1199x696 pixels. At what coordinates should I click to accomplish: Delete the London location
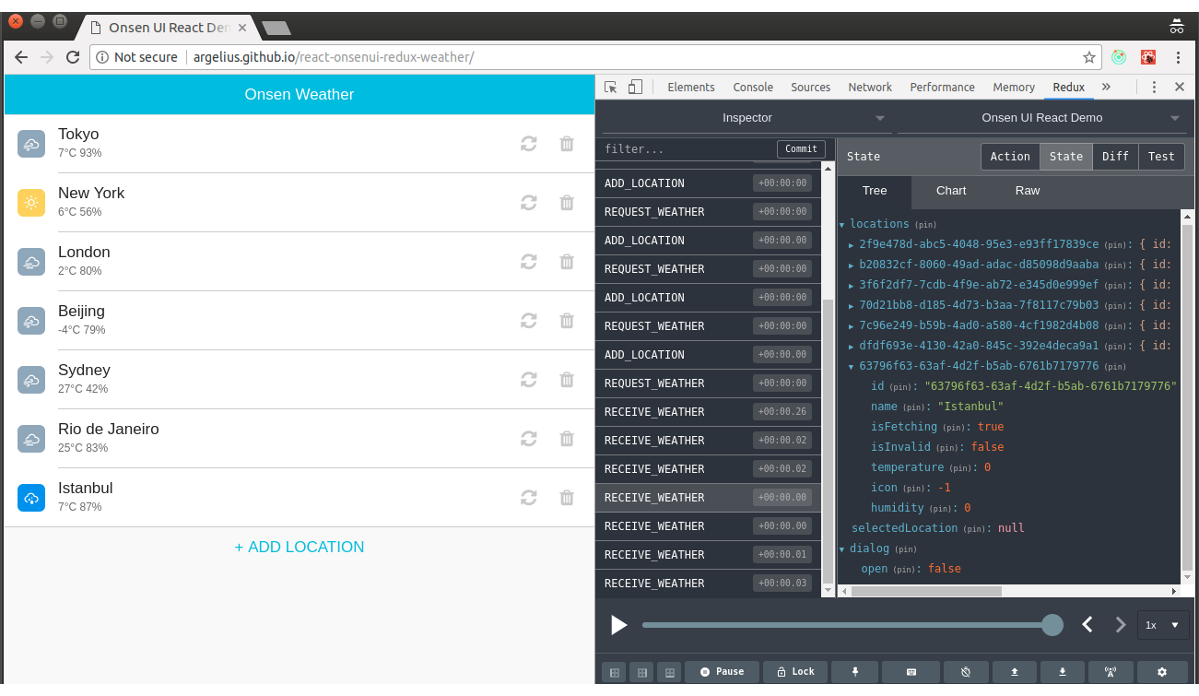[x=567, y=262]
